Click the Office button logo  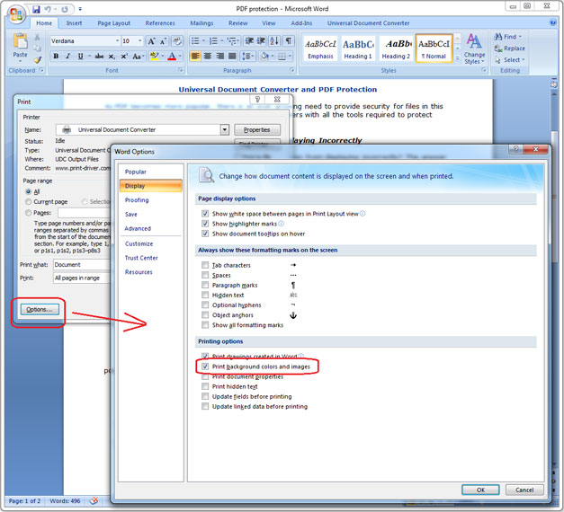click(15, 15)
